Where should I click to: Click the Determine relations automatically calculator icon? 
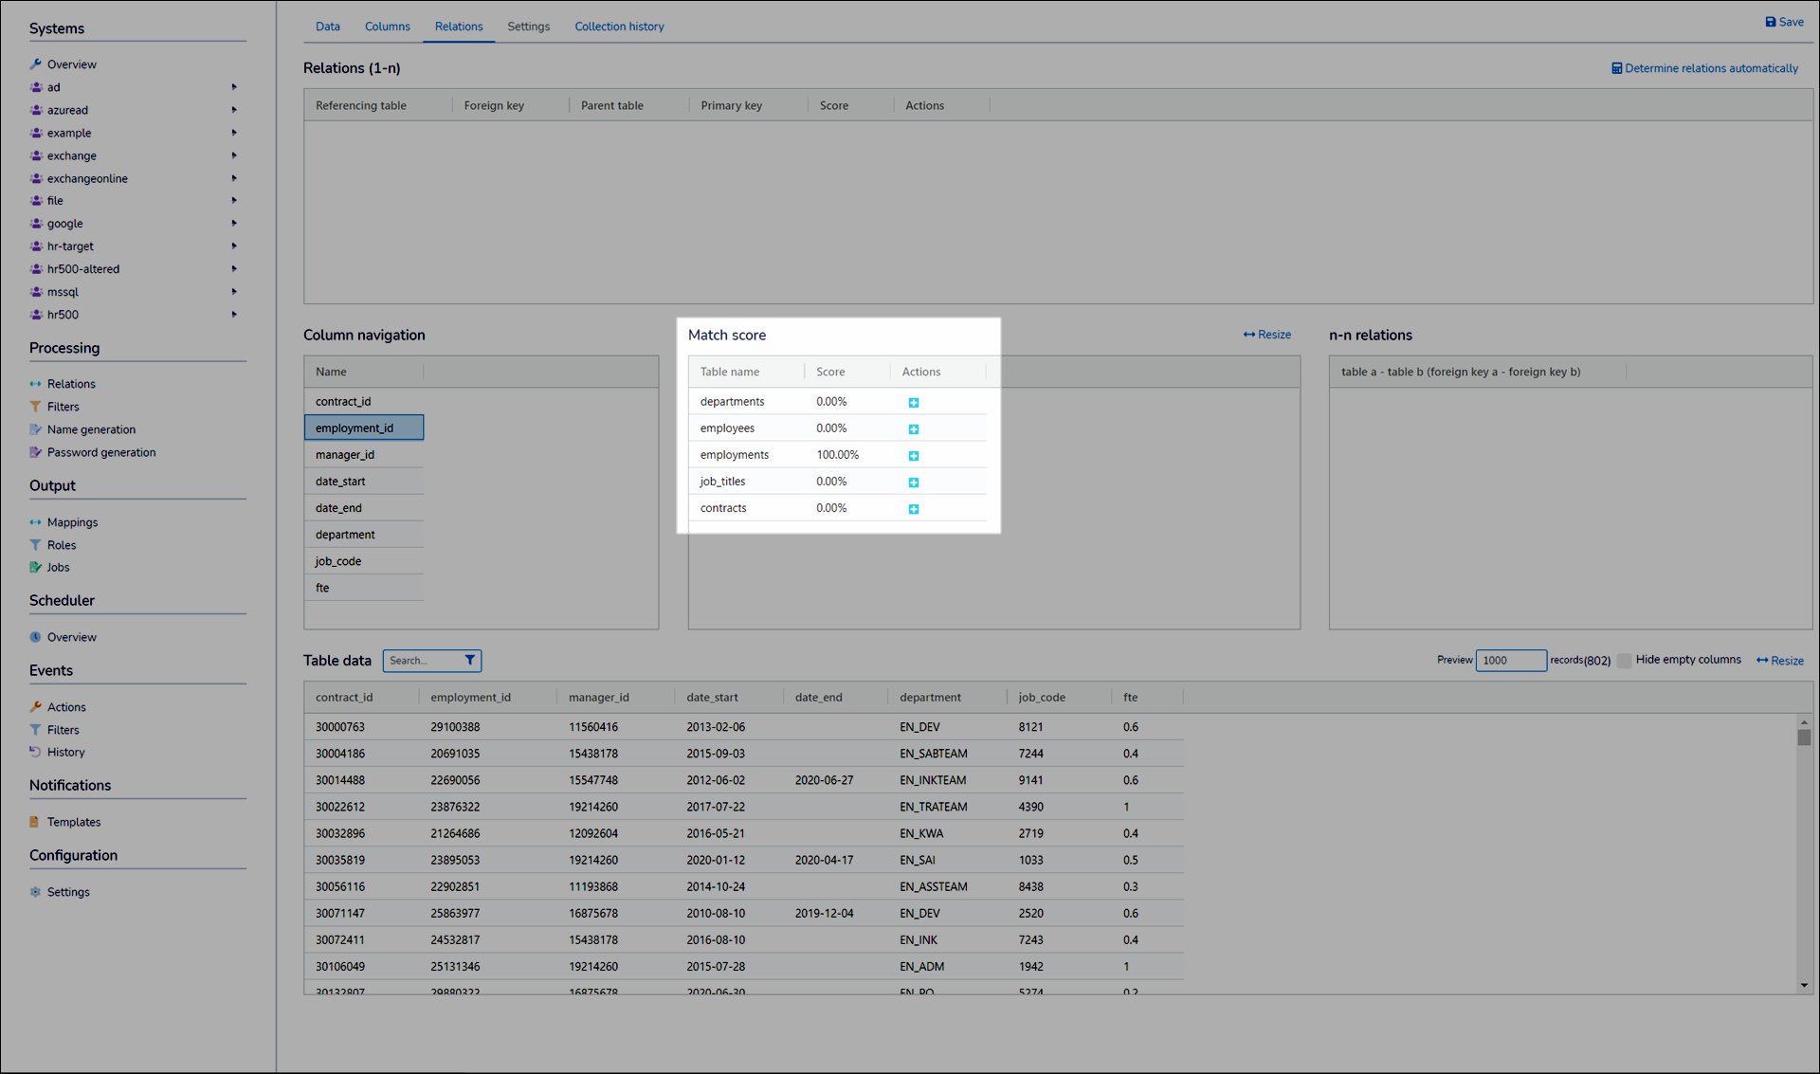click(1616, 68)
